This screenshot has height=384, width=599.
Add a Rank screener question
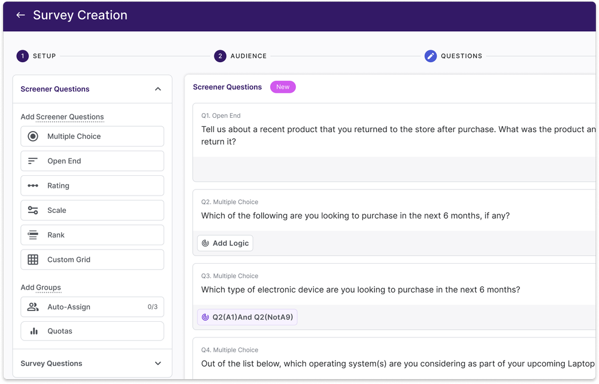[92, 235]
